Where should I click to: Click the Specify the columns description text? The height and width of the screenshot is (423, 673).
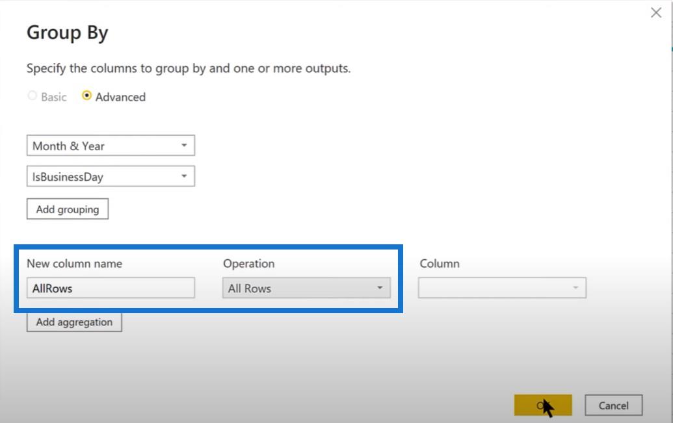click(189, 68)
